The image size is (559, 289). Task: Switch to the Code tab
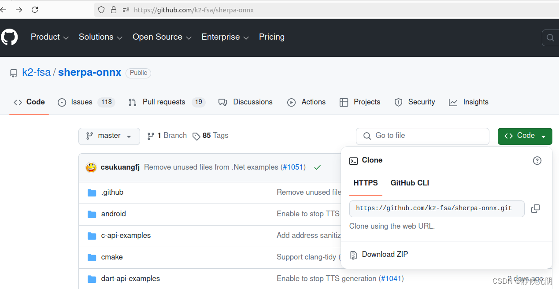point(29,102)
